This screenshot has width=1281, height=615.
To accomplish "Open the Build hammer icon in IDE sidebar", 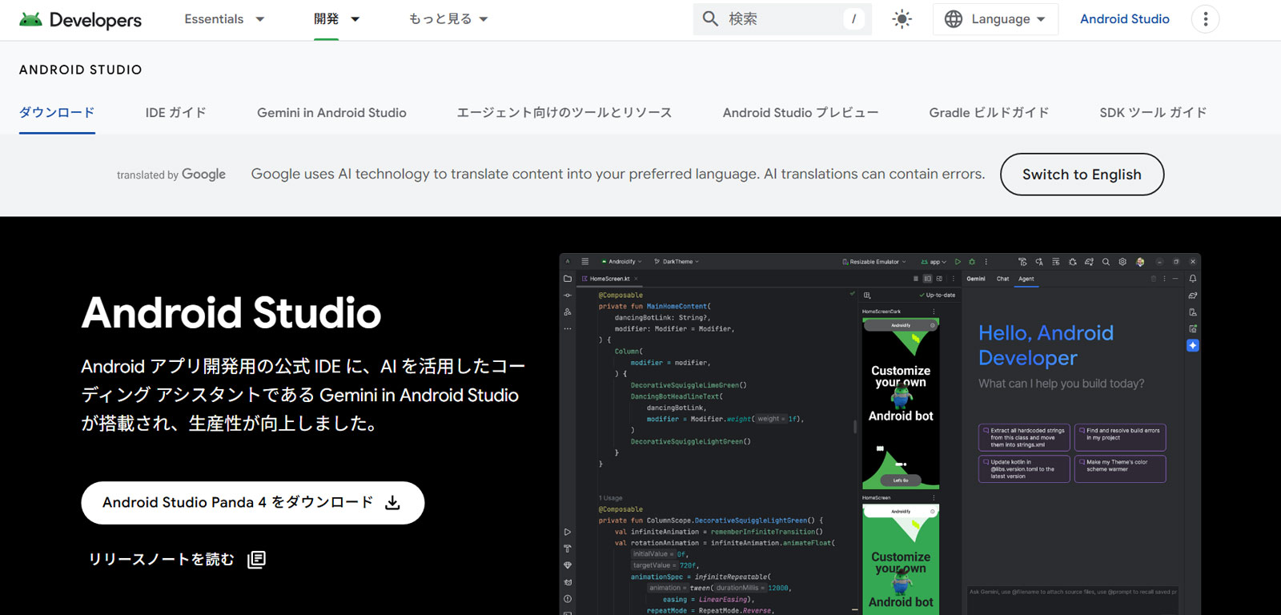I will pos(568,549).
